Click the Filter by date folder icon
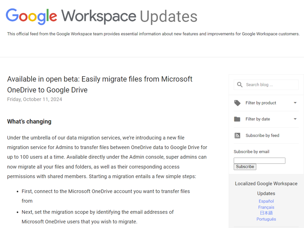The width and height of the screenshot is (304, 228). click(x=237, y=119)
